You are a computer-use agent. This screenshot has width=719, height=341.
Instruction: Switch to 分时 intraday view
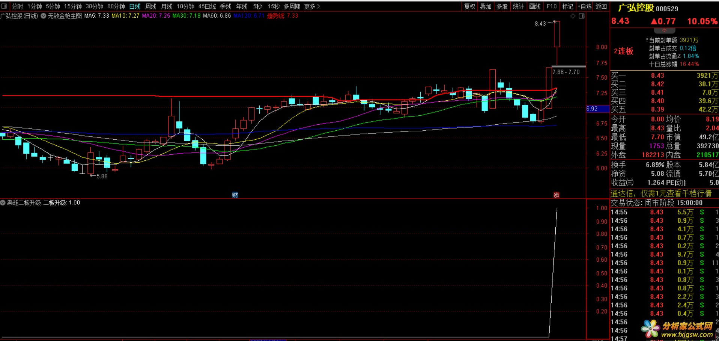17,6
